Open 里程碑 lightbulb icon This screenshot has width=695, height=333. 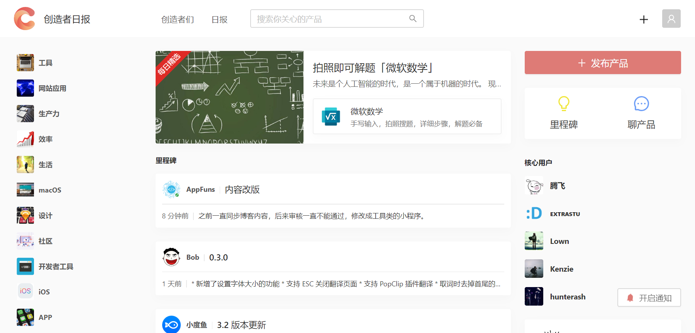[x=564, y=103]
